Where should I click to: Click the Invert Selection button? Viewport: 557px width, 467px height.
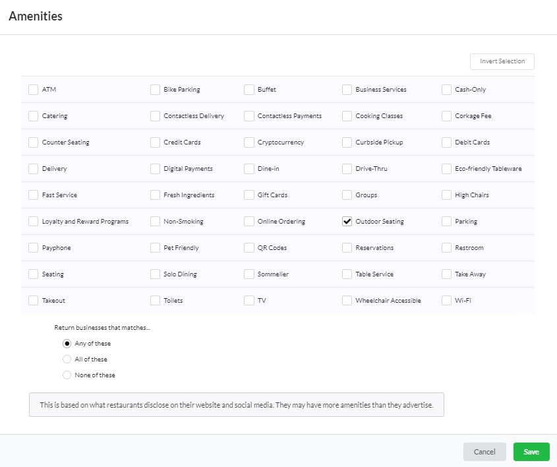(502, 61)
